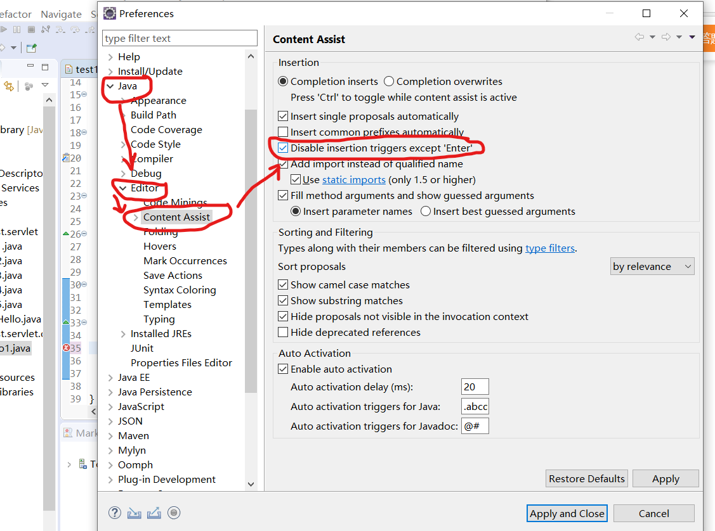Click the fold toggle on line 15
The width and height of the screenshot is (715, 531).
(84, 94)
